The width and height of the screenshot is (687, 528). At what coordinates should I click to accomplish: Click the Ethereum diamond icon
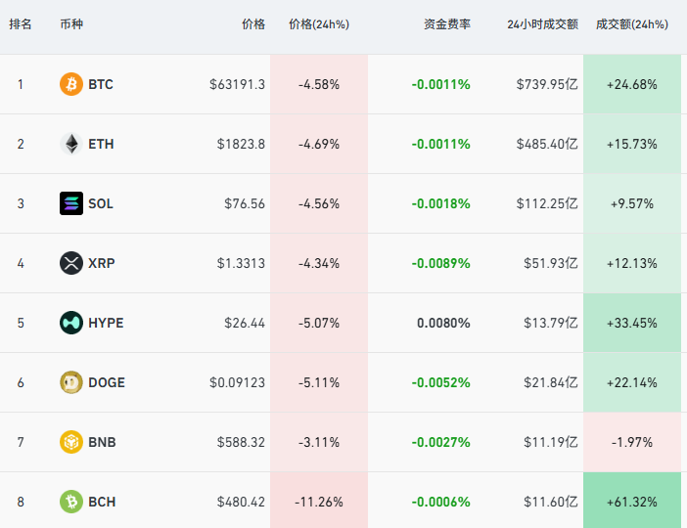click(x=71, y=144)
